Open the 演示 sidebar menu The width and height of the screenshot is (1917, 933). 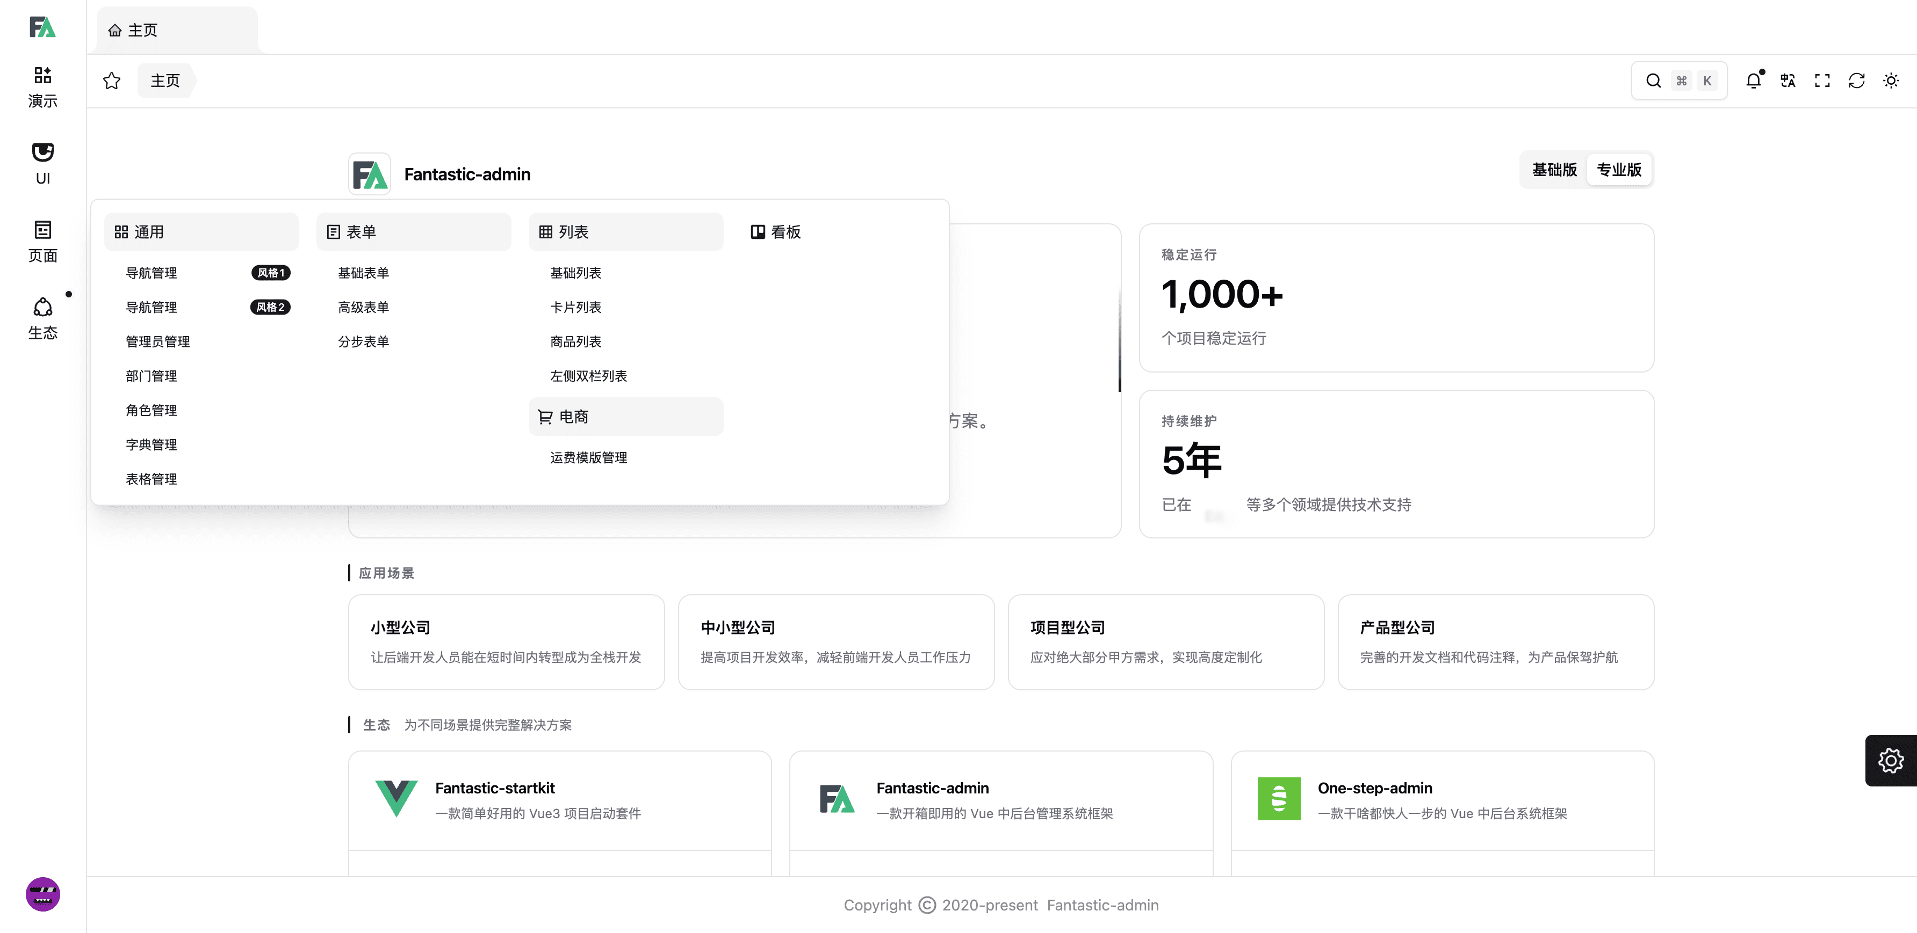coord(42,87)
